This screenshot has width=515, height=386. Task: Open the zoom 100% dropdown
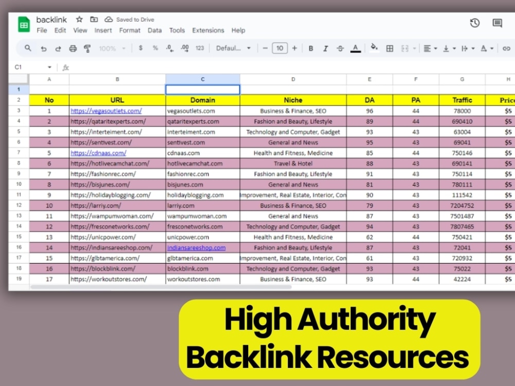tap(112, 48)
